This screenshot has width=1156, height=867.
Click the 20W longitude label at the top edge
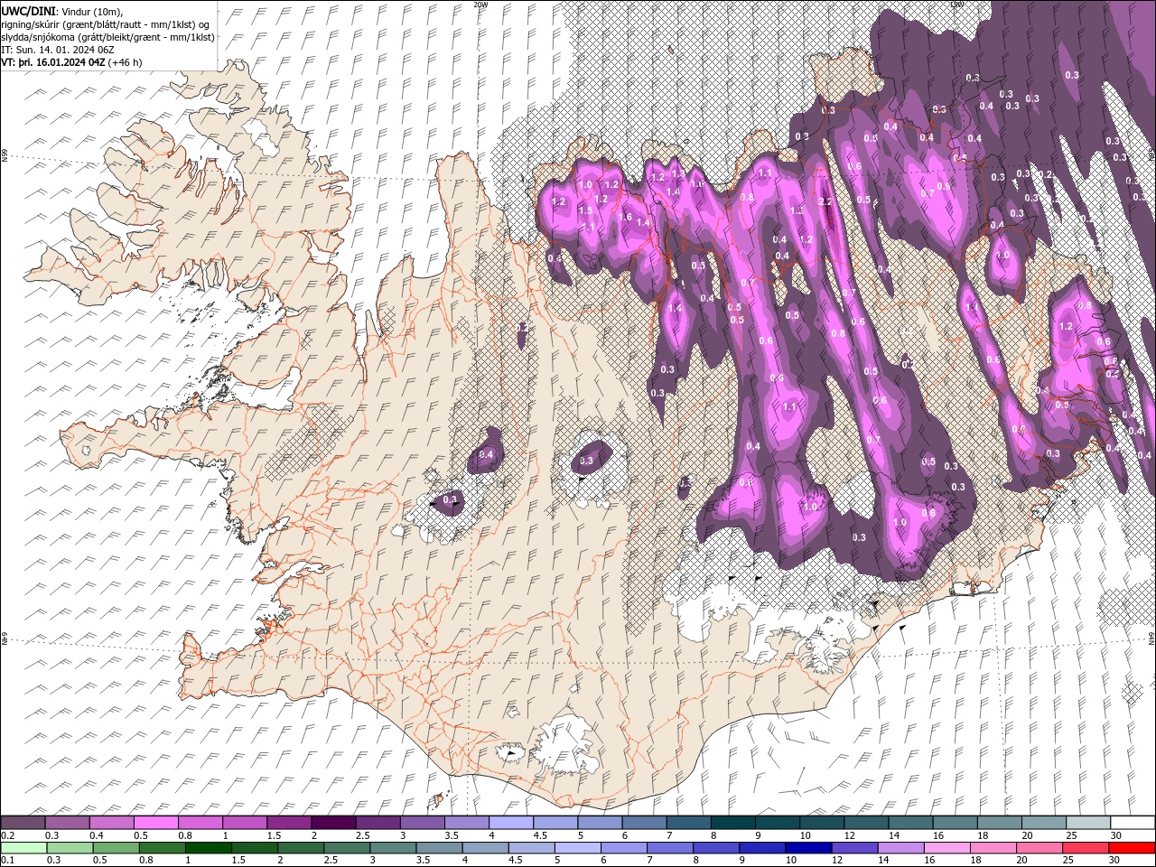point(480,5)
